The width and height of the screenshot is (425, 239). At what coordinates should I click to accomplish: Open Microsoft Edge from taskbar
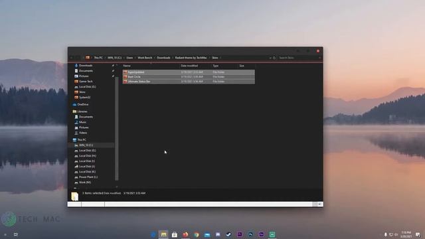153,234
